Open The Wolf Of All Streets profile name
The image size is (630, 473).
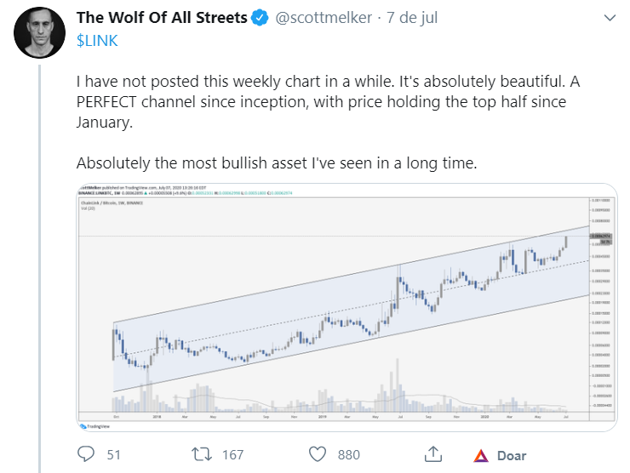pyautogui.click(x=162, y=17)
